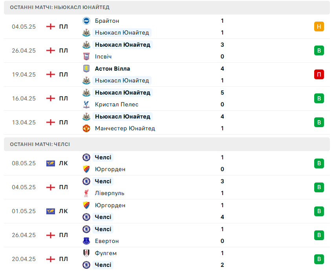Click the orange draw badge for Brighton match

[x=319, y=27]
